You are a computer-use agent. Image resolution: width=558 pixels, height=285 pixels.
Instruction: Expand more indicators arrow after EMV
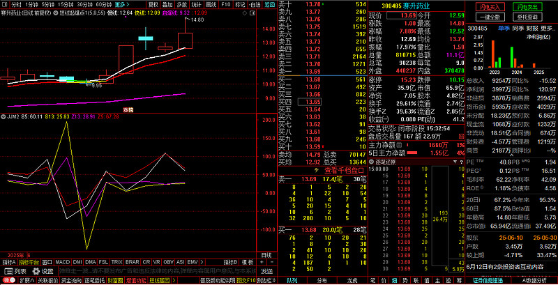[202, 262]
